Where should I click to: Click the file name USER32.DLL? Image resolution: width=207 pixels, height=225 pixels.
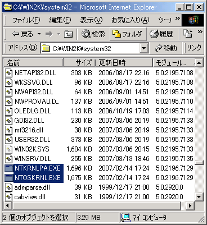(33, 140)
